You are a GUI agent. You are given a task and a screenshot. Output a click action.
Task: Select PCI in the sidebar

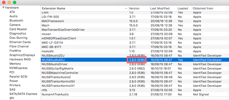pyautogui.click(x=12, y=72)
